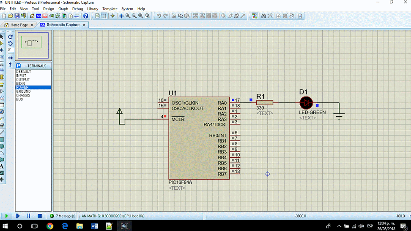Close the Schematic Capture tab
The height and width of the screenshot is (231, 411).
84,25
